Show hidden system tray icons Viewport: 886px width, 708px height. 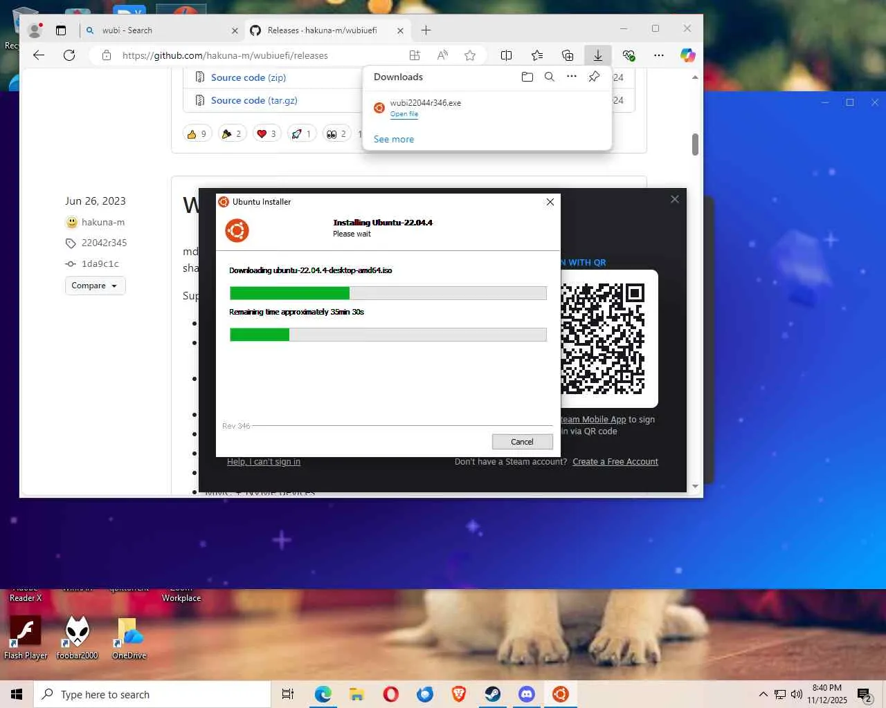[x=763, y=694]
